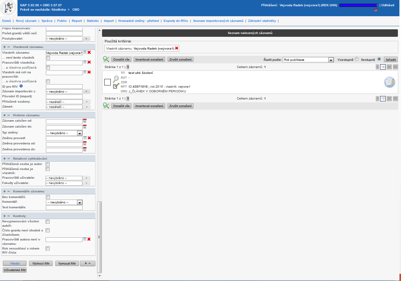
Task: Open the Zámek dropdown
Action: click(x=68, y=107)
